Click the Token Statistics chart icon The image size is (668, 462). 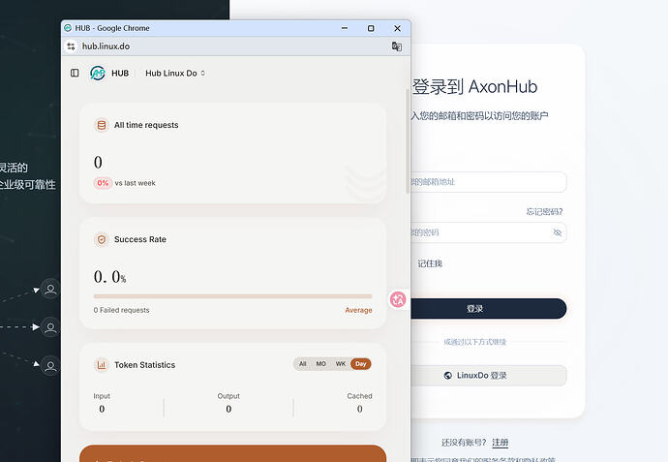click(102, 365)
